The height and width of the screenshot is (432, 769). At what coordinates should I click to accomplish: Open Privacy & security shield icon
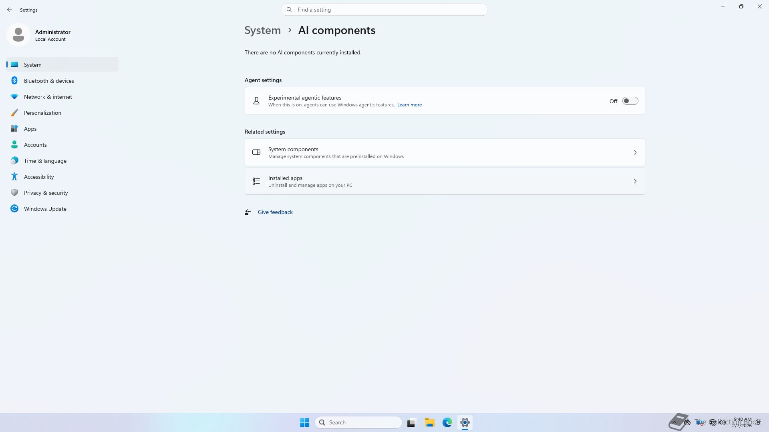(14, 193)
